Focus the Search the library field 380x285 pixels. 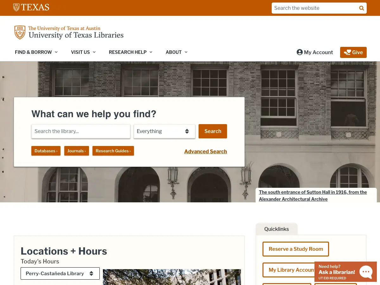click(81, 131)
